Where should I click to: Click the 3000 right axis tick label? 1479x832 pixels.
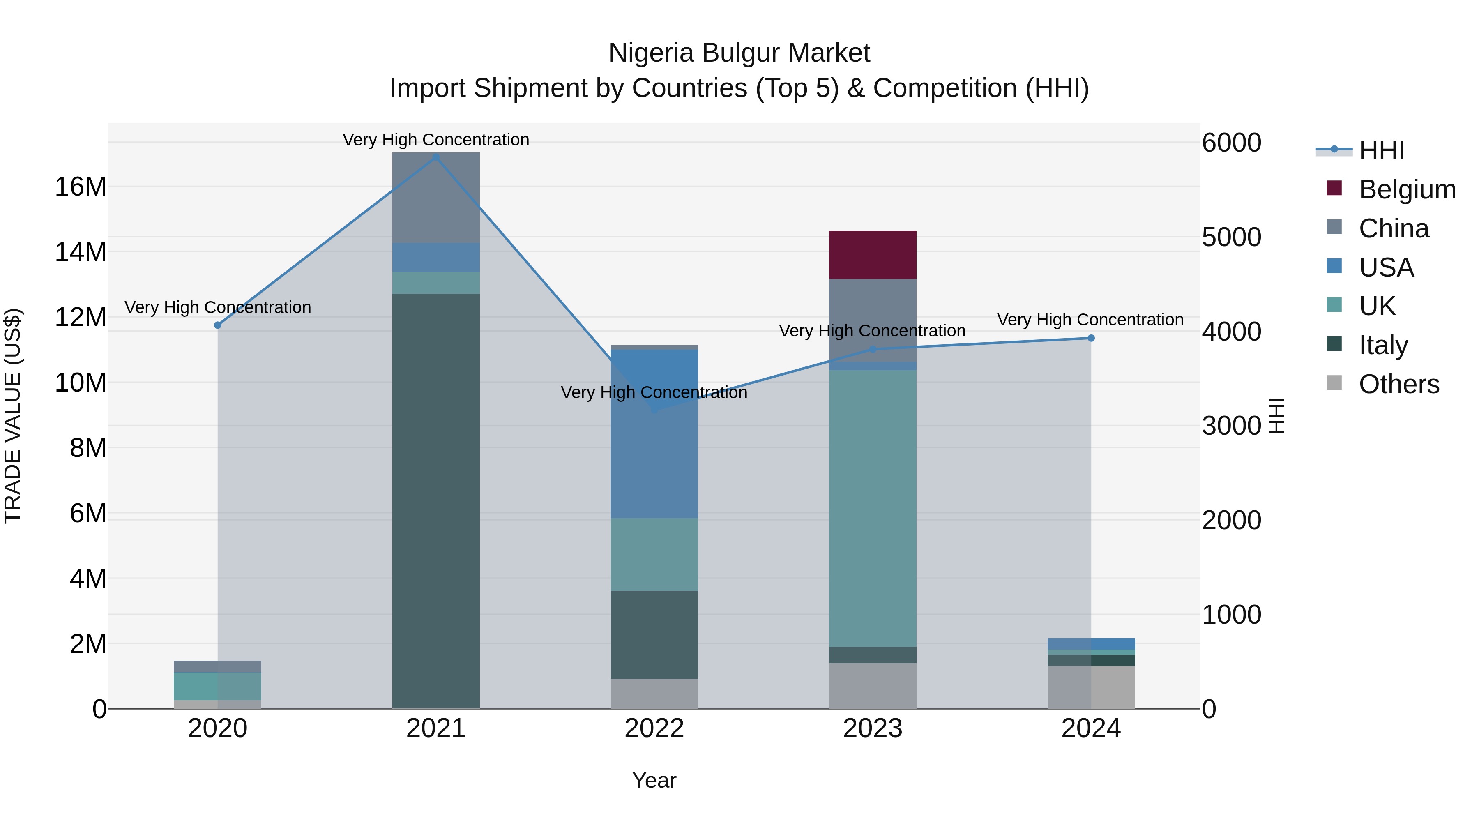click(1232, 426)
